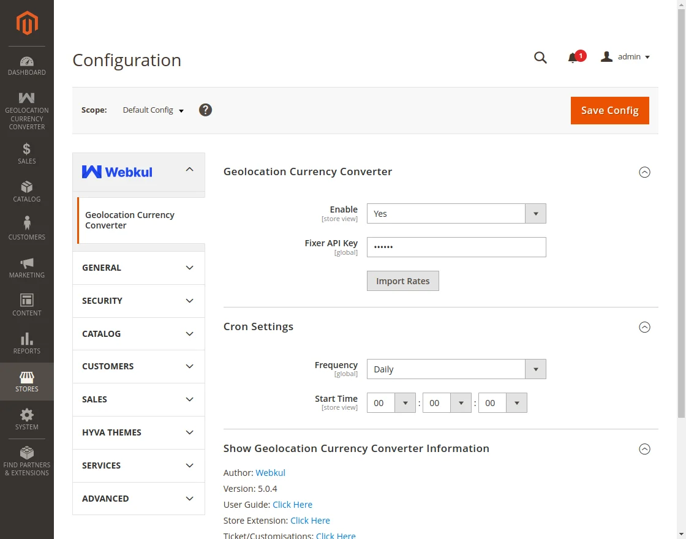Open the Frequency Daily dropdown
Image resolution: width=686 pixels, height=539 pixels.
(456, 369)
